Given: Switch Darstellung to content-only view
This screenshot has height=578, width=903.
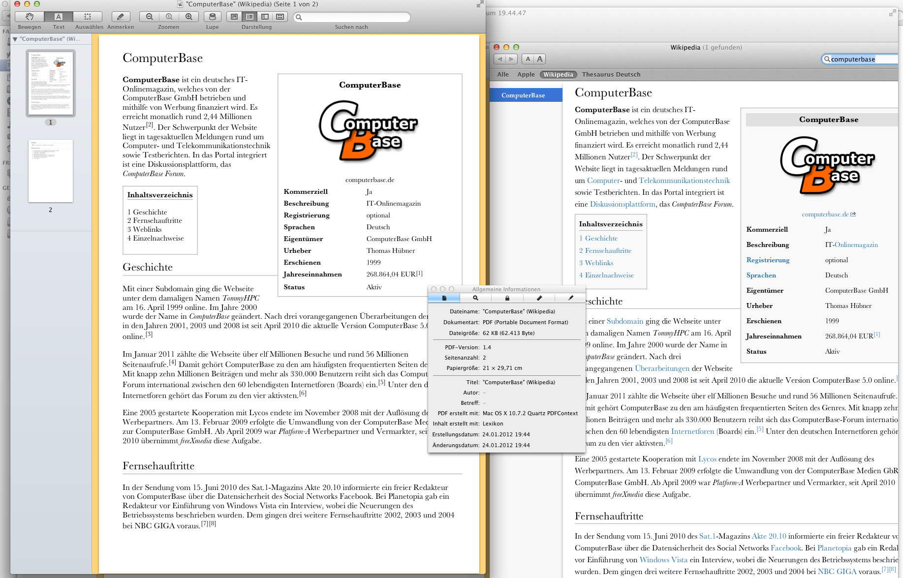Looking at the screenshot, I should pos(234,17).
